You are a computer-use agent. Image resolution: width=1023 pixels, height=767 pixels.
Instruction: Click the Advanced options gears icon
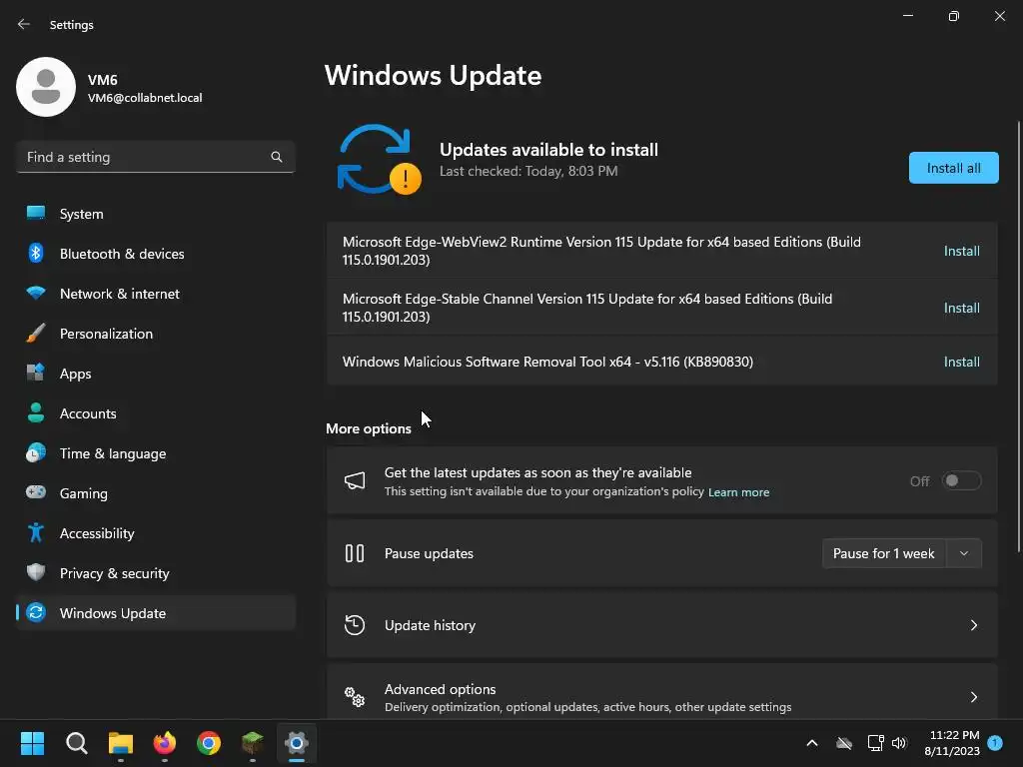(x=355, y=697)
